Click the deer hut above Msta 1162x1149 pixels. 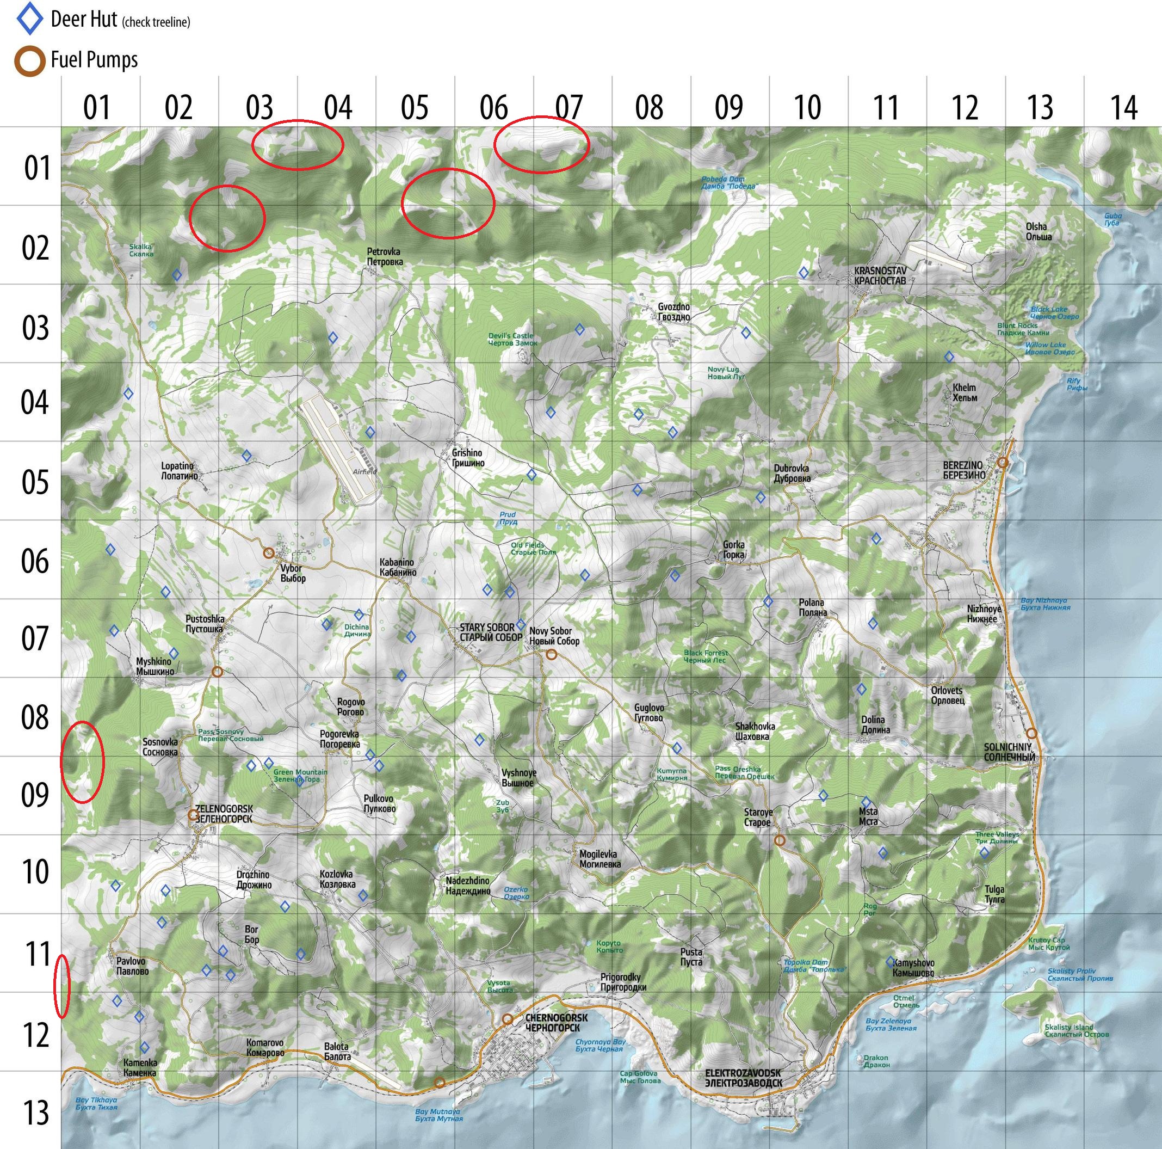tap(866, 802)
